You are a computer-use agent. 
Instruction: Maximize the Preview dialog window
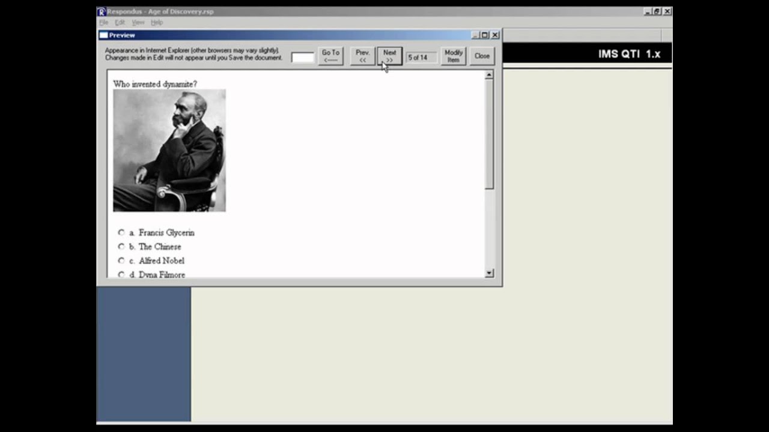coord(484,35)
